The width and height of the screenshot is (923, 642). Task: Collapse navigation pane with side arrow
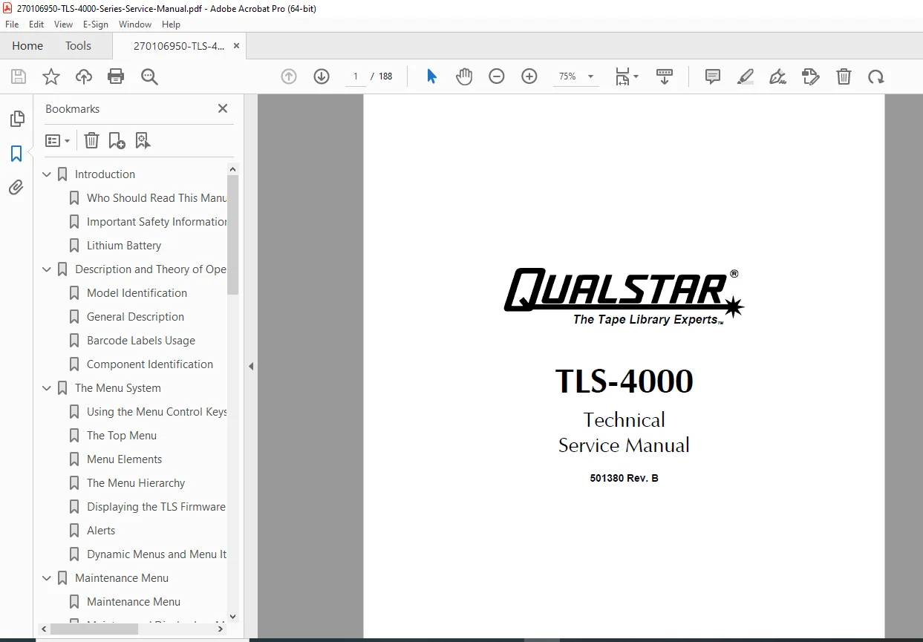click(x=251, y=366)
